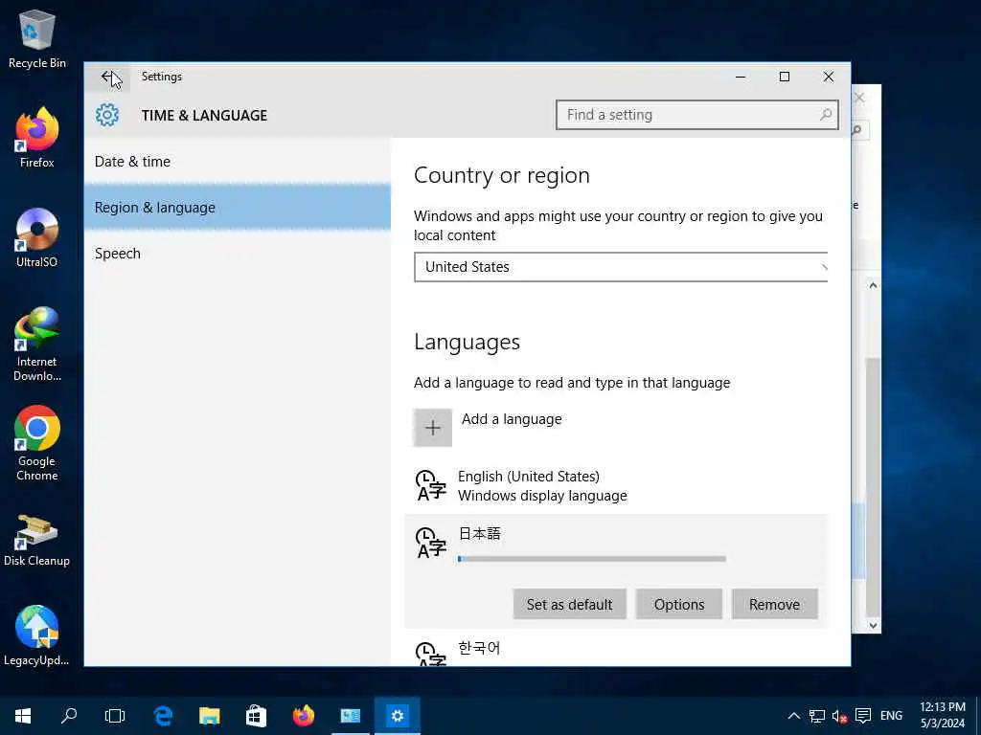This screenshot has height=735, width=981.
Task: Select the 한국어 language entry
Action: pos(616,650)
